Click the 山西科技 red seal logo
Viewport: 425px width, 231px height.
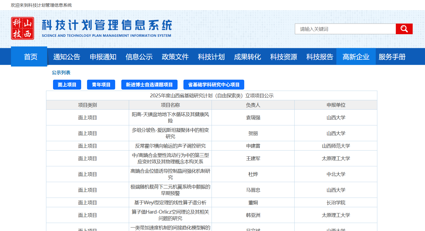click(22, 28)
